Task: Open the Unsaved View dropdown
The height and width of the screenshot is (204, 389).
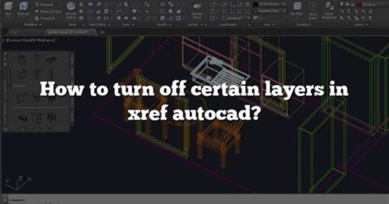Action: [x=270, y=11]
